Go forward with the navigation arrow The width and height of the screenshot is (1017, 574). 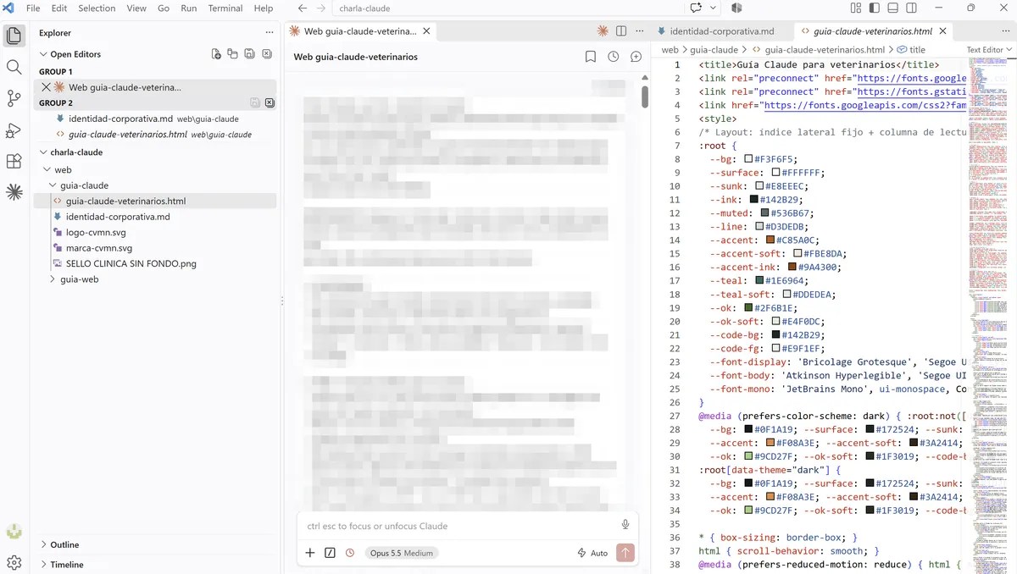(321, 8)
